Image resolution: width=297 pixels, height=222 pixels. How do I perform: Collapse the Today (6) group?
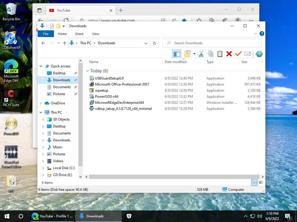(87, 71)
